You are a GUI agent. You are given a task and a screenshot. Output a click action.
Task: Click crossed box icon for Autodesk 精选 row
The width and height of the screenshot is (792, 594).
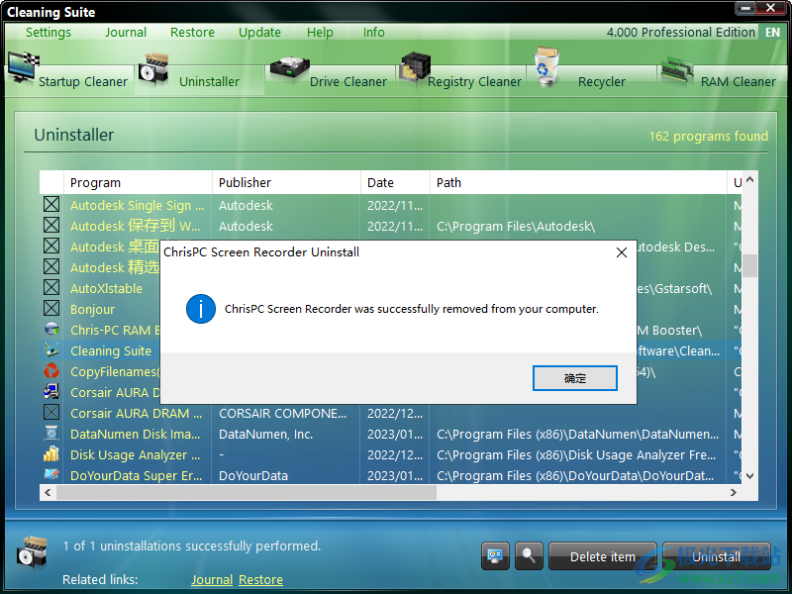[51, 266]
